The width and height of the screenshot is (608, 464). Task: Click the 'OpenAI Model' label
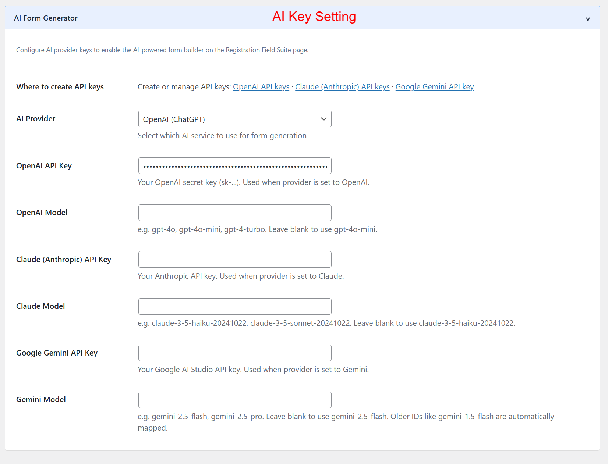pyautogui.click(x=42, y=213)
